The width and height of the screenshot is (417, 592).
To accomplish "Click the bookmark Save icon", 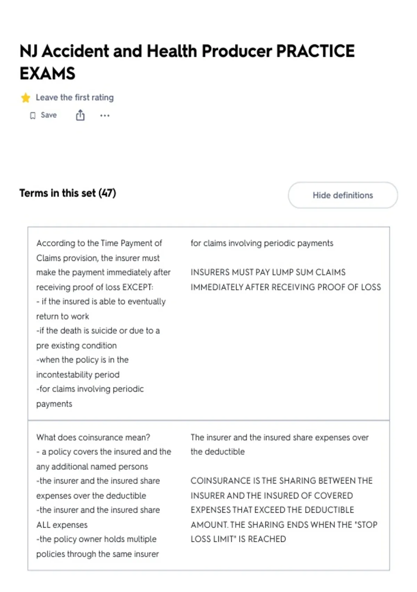I will coord(33,116).
